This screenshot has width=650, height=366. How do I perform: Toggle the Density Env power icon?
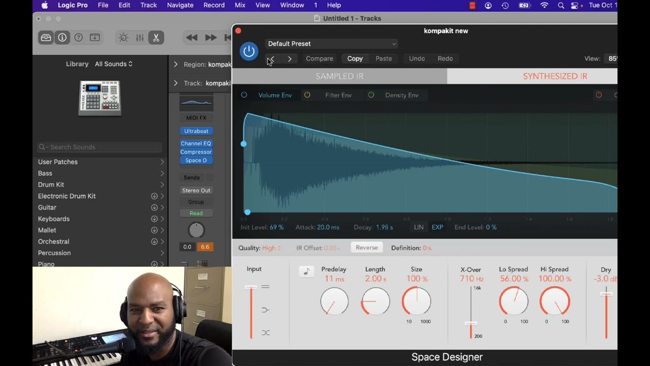click(371, 95)
